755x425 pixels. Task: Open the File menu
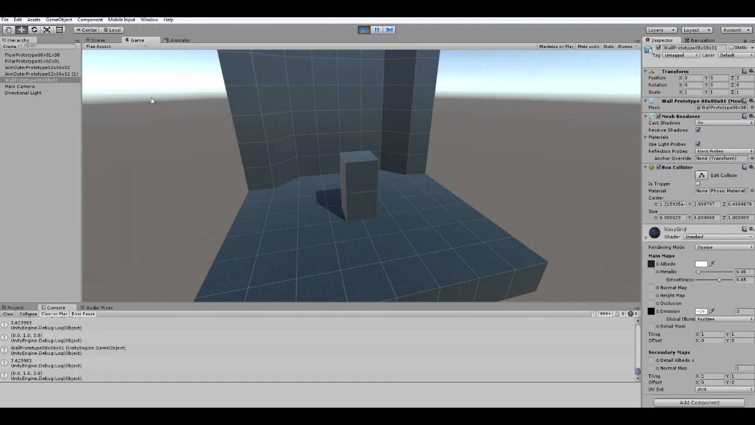click(5, 19)
